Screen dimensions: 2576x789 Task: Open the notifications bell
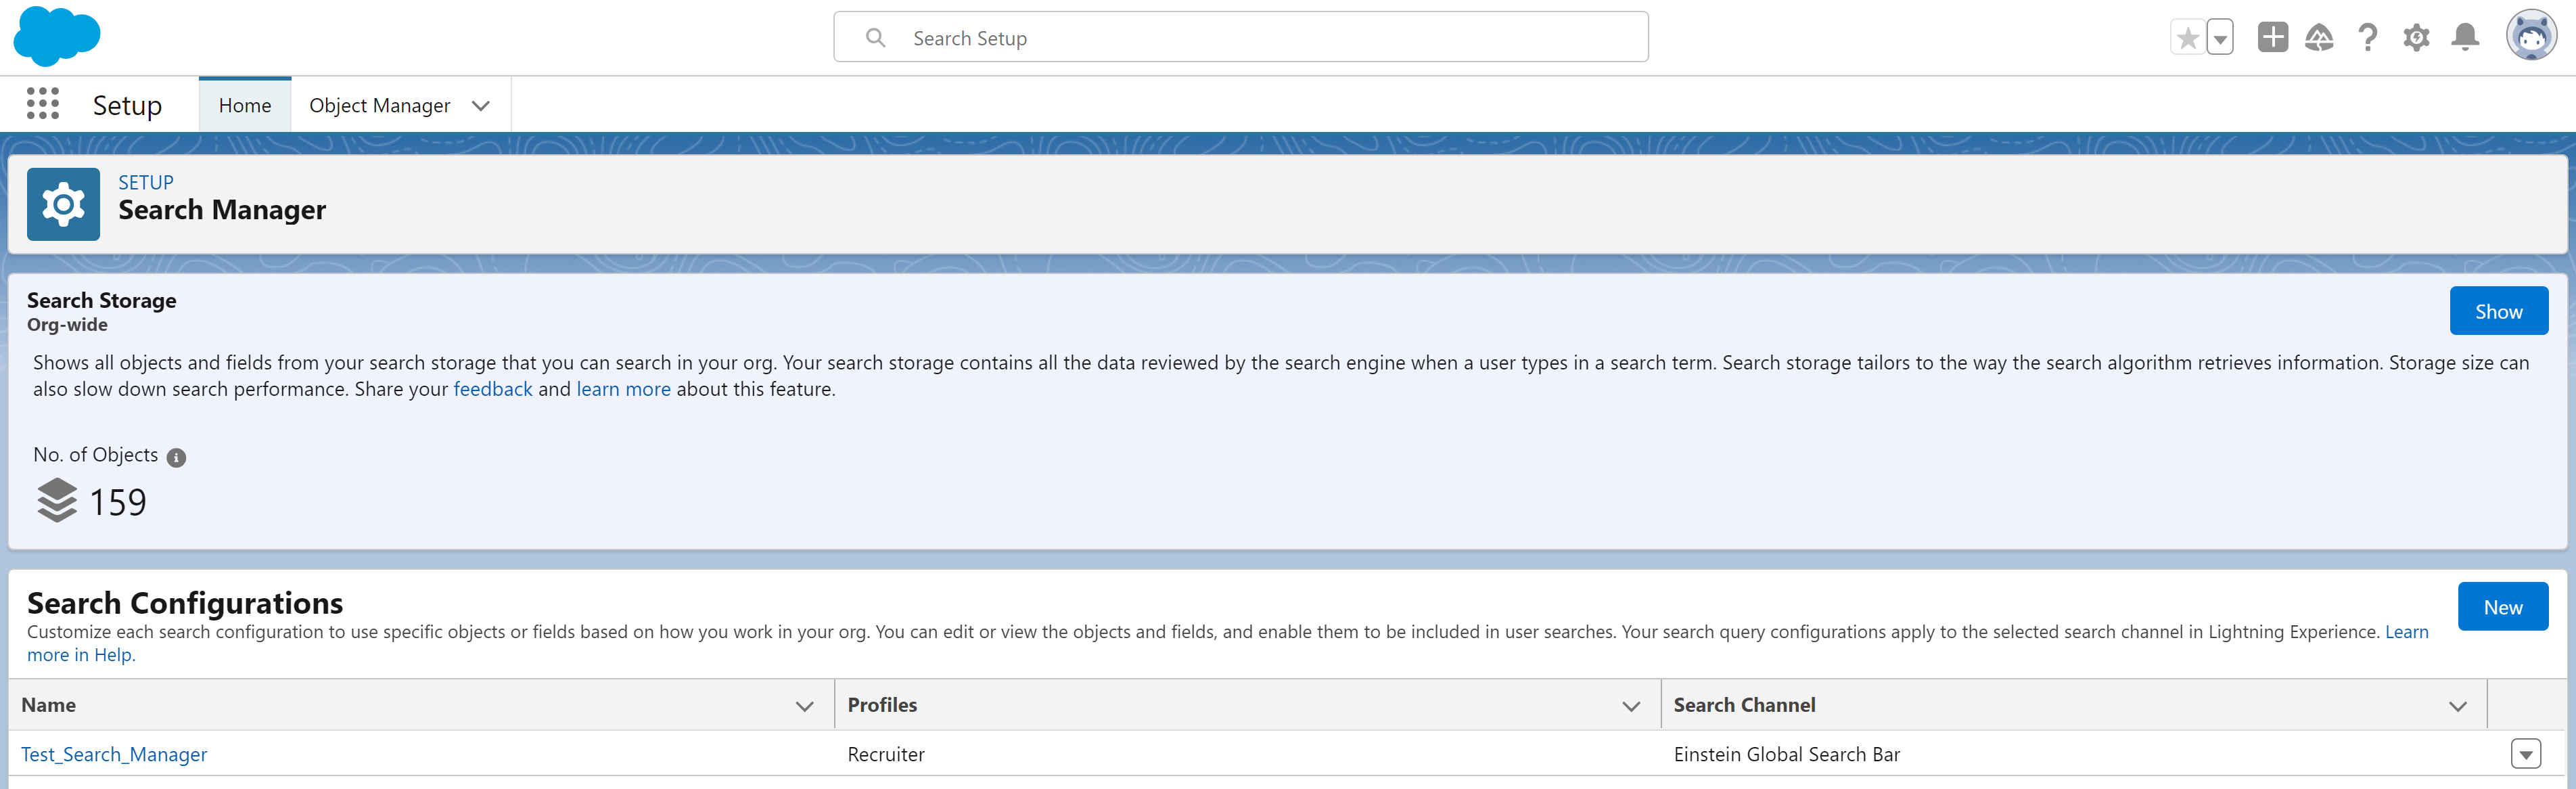(2465, 37)
